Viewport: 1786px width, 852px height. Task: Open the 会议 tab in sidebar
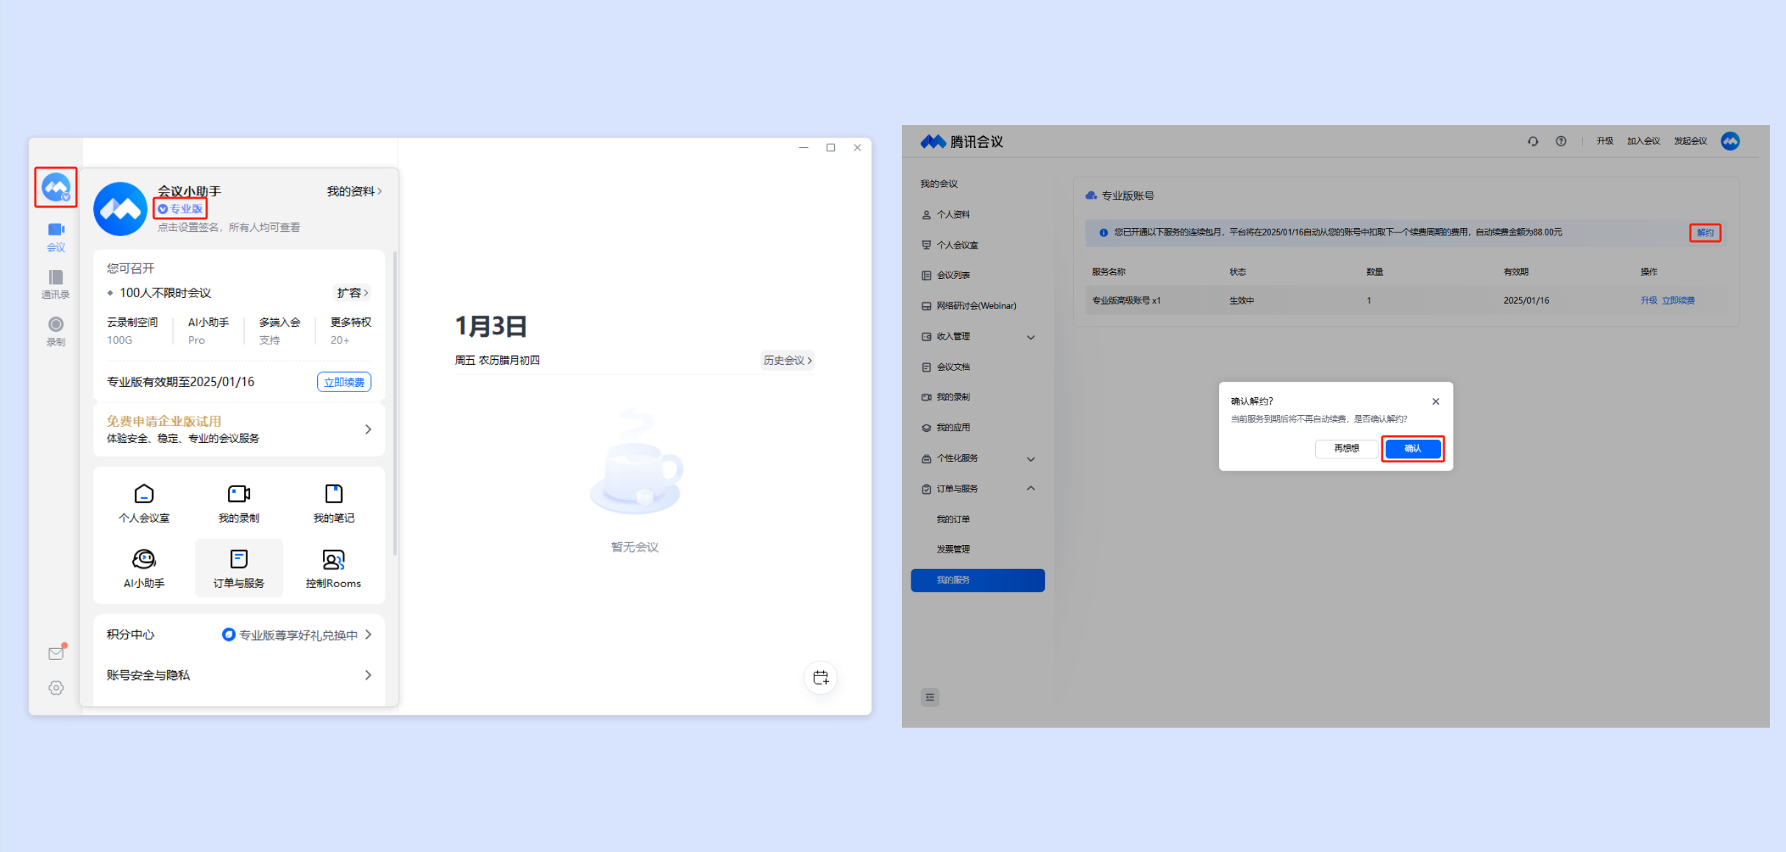[56, 237]
